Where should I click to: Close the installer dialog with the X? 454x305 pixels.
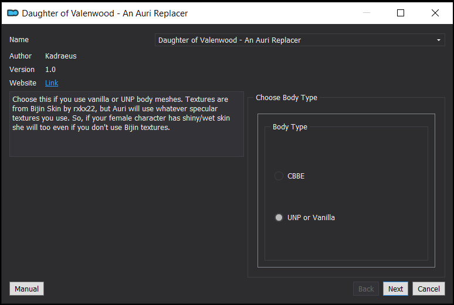tap(435, 13)
